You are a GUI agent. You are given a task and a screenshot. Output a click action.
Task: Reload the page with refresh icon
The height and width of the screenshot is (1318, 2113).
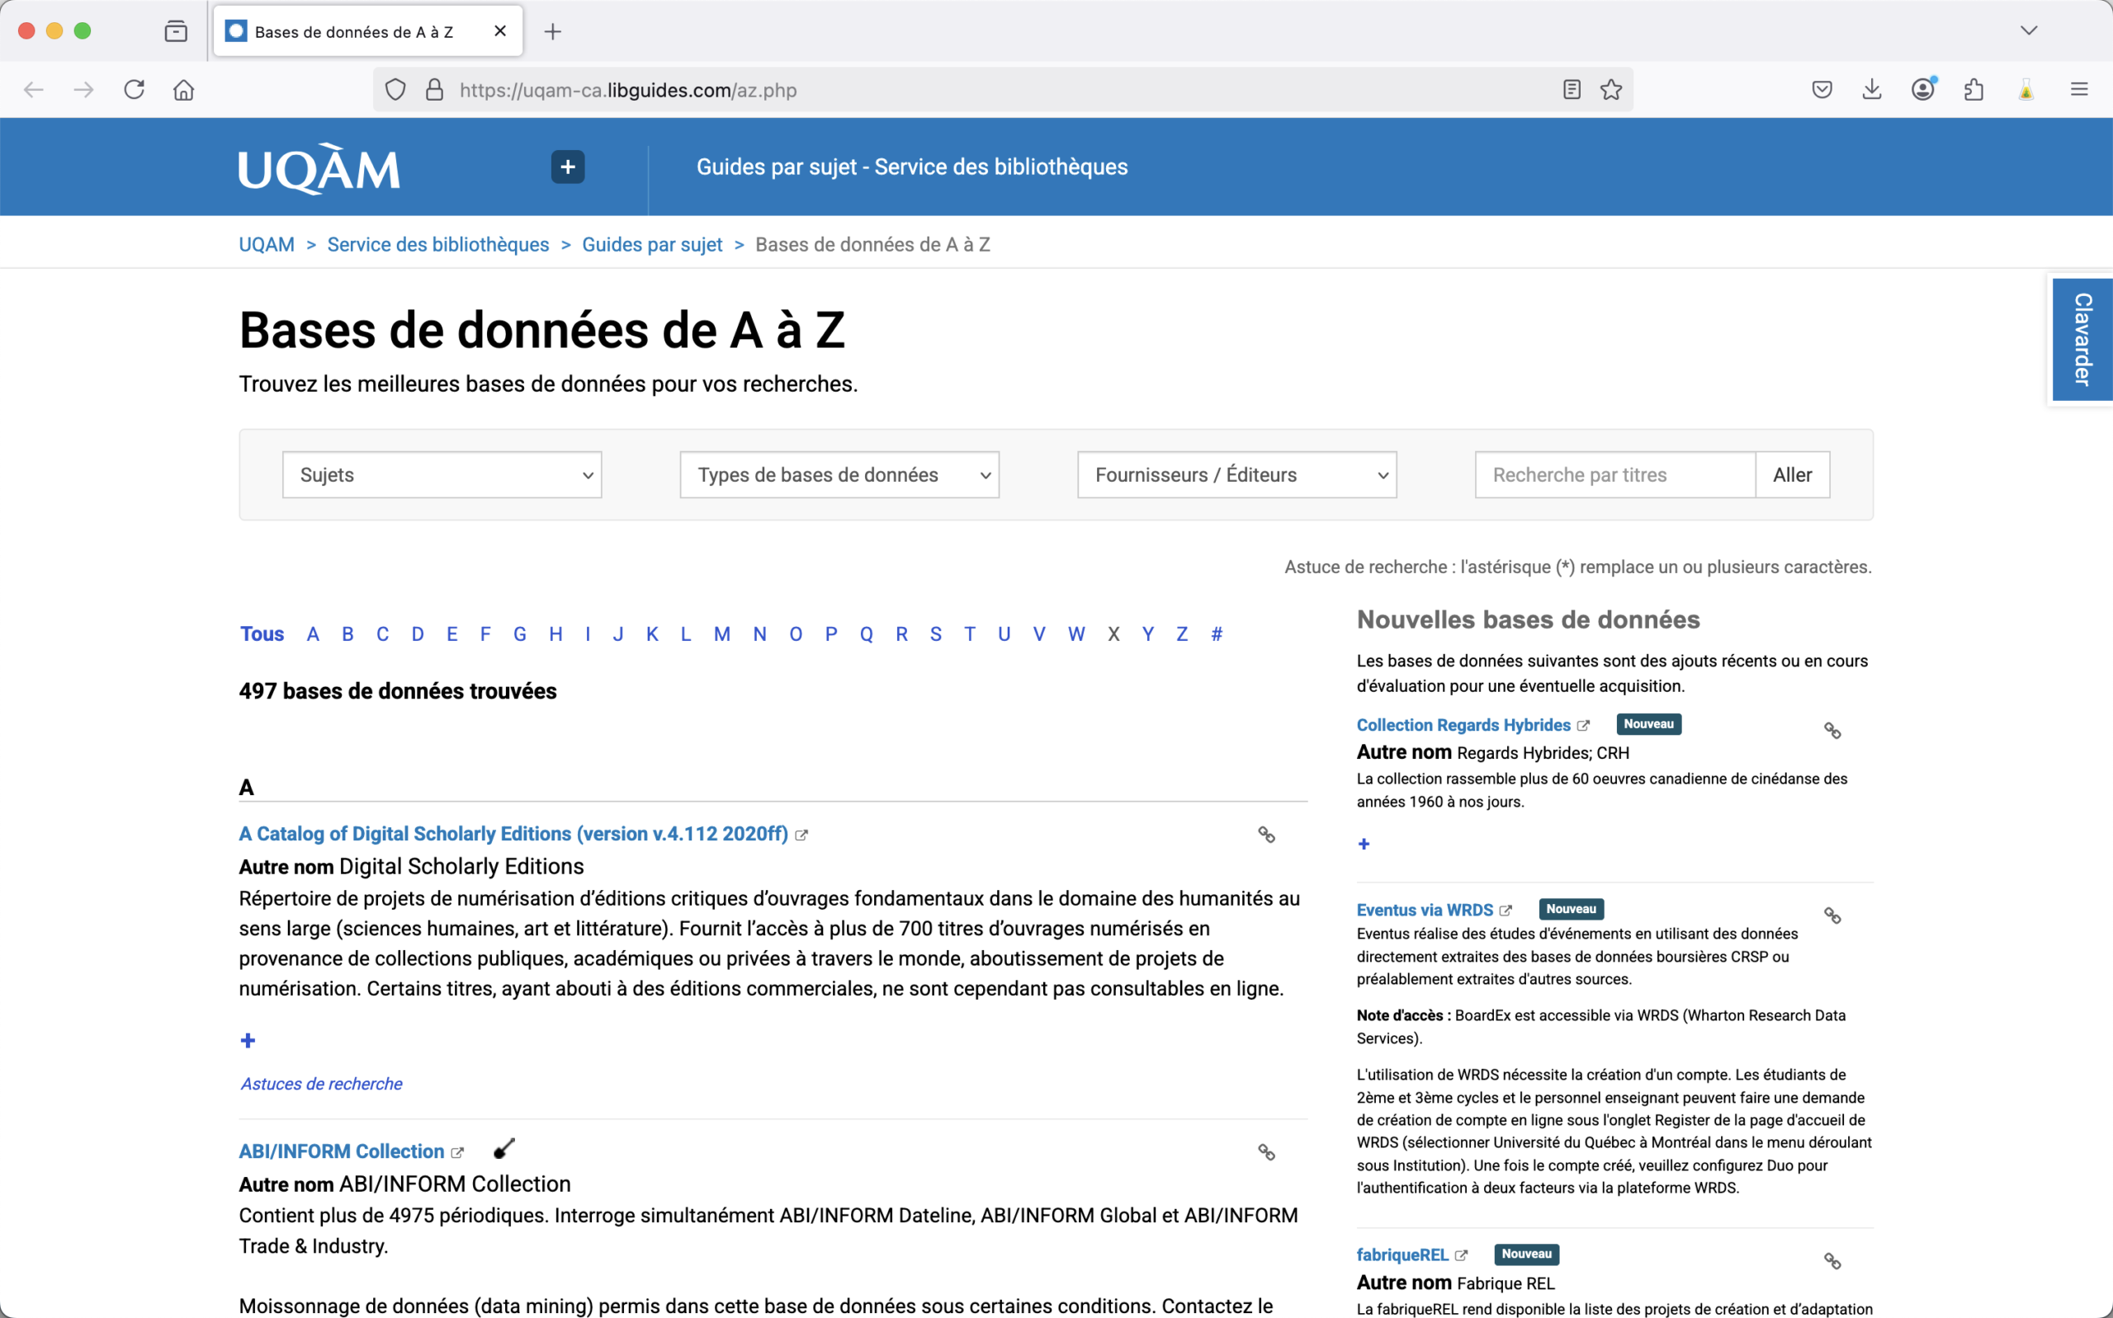pos(135,90)
